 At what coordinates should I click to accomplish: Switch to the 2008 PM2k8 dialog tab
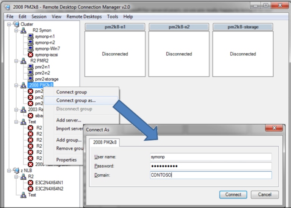pyautogui.click(x=105, y=143)
